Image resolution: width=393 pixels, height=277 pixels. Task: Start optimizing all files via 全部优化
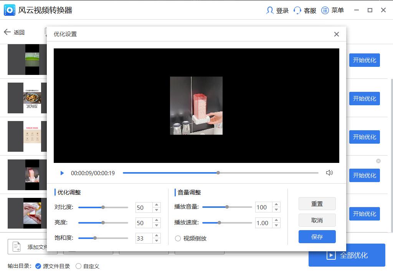coord(347,255)
